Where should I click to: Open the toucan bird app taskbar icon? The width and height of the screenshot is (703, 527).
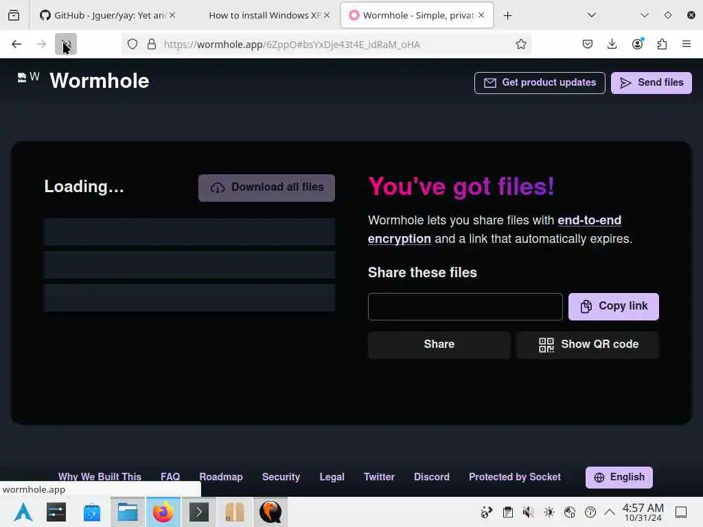pos(270,512)
